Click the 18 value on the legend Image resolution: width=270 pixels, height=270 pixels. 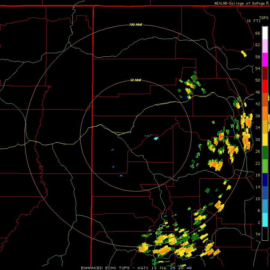point(258,175)
